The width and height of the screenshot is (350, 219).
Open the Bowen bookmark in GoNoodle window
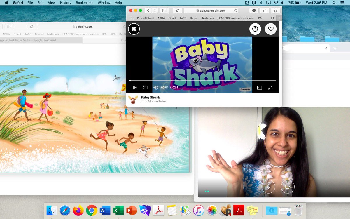[194, 18]
